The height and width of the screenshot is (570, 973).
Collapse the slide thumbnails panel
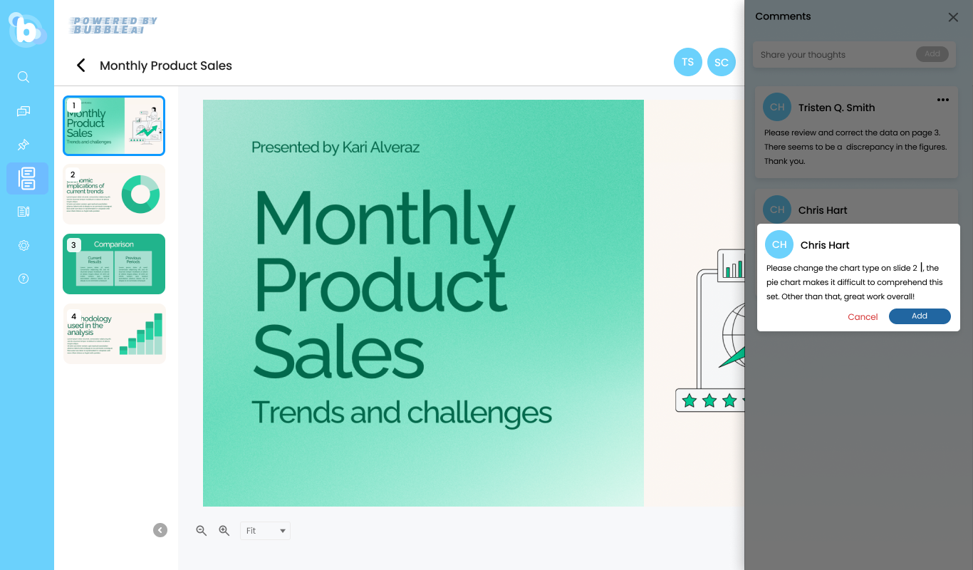[160, 530]
